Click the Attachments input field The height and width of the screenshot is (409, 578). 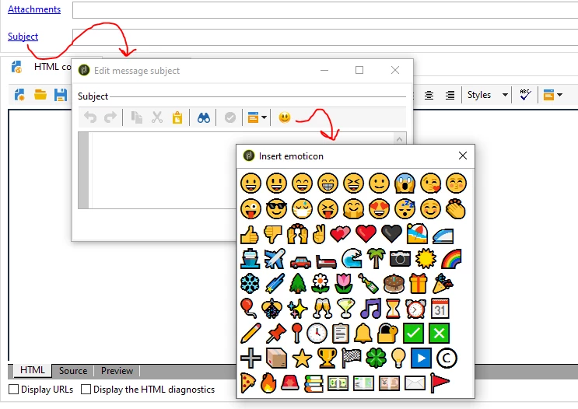(325, 10)
